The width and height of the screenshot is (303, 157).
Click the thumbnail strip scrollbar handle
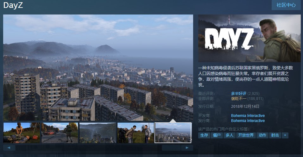(171, 148)
